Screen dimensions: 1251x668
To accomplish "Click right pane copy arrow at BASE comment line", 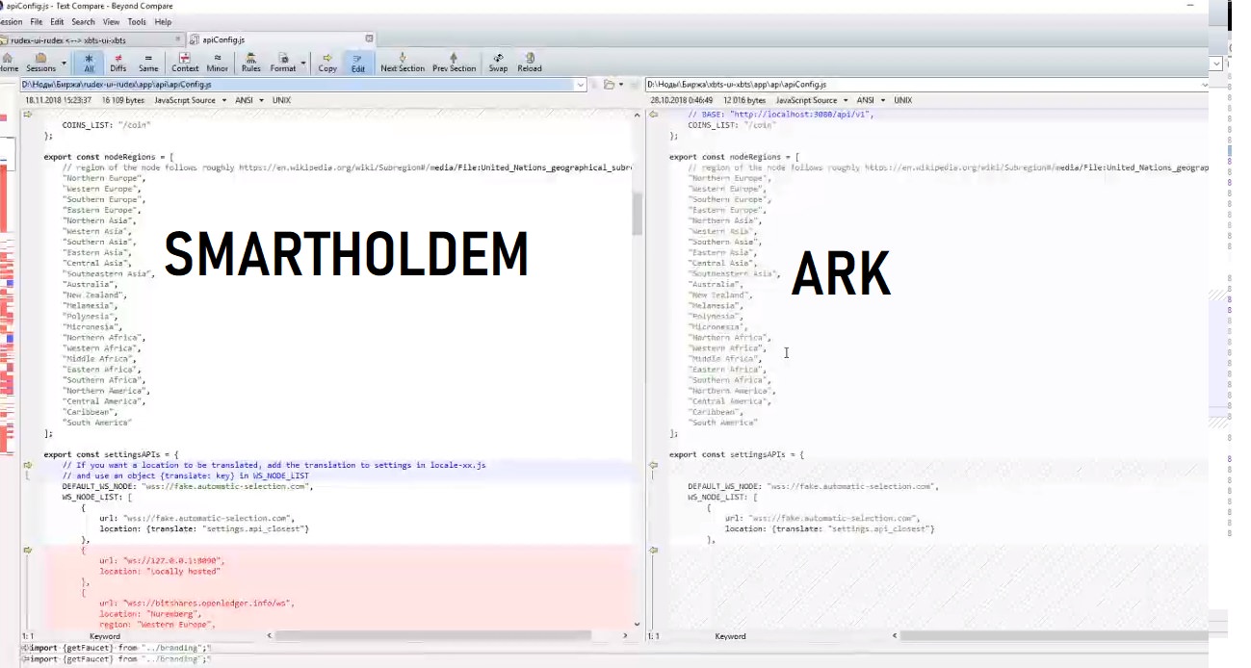I will tap(653, 115).
